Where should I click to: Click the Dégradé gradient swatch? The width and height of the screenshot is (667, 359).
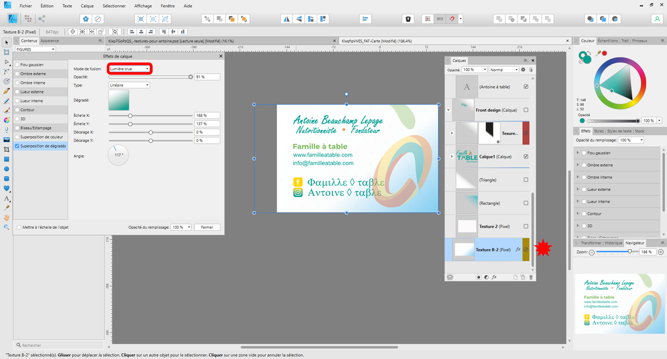119,100
